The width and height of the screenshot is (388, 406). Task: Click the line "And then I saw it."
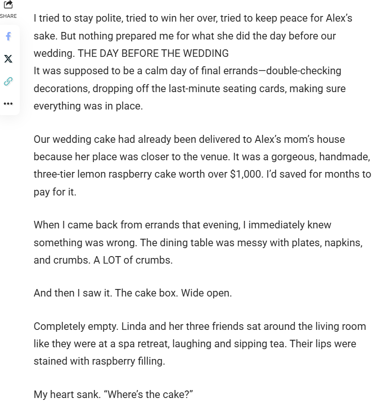click(73, 293)
